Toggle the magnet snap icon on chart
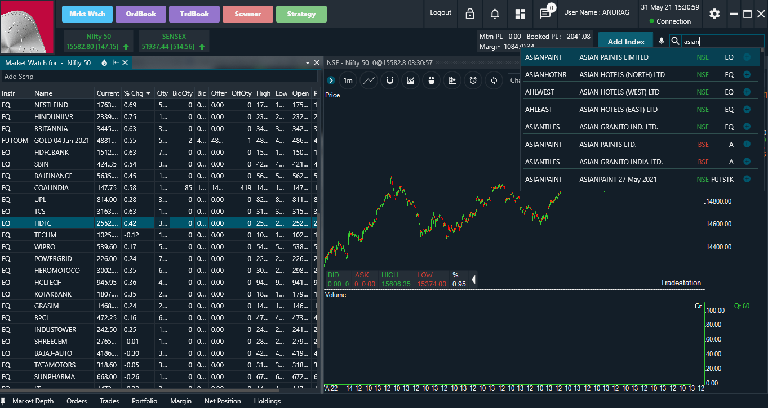Viewport: 768px width, 408px height. pos(390,80)
